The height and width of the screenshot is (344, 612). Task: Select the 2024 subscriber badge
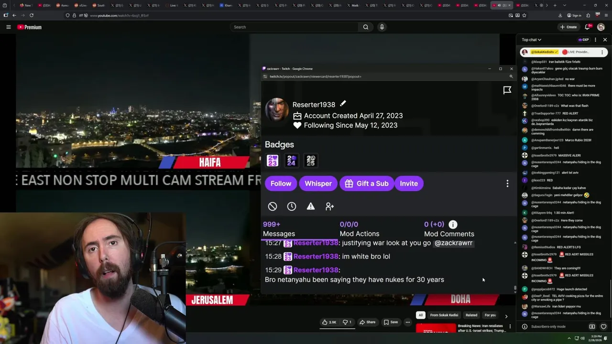292,161
